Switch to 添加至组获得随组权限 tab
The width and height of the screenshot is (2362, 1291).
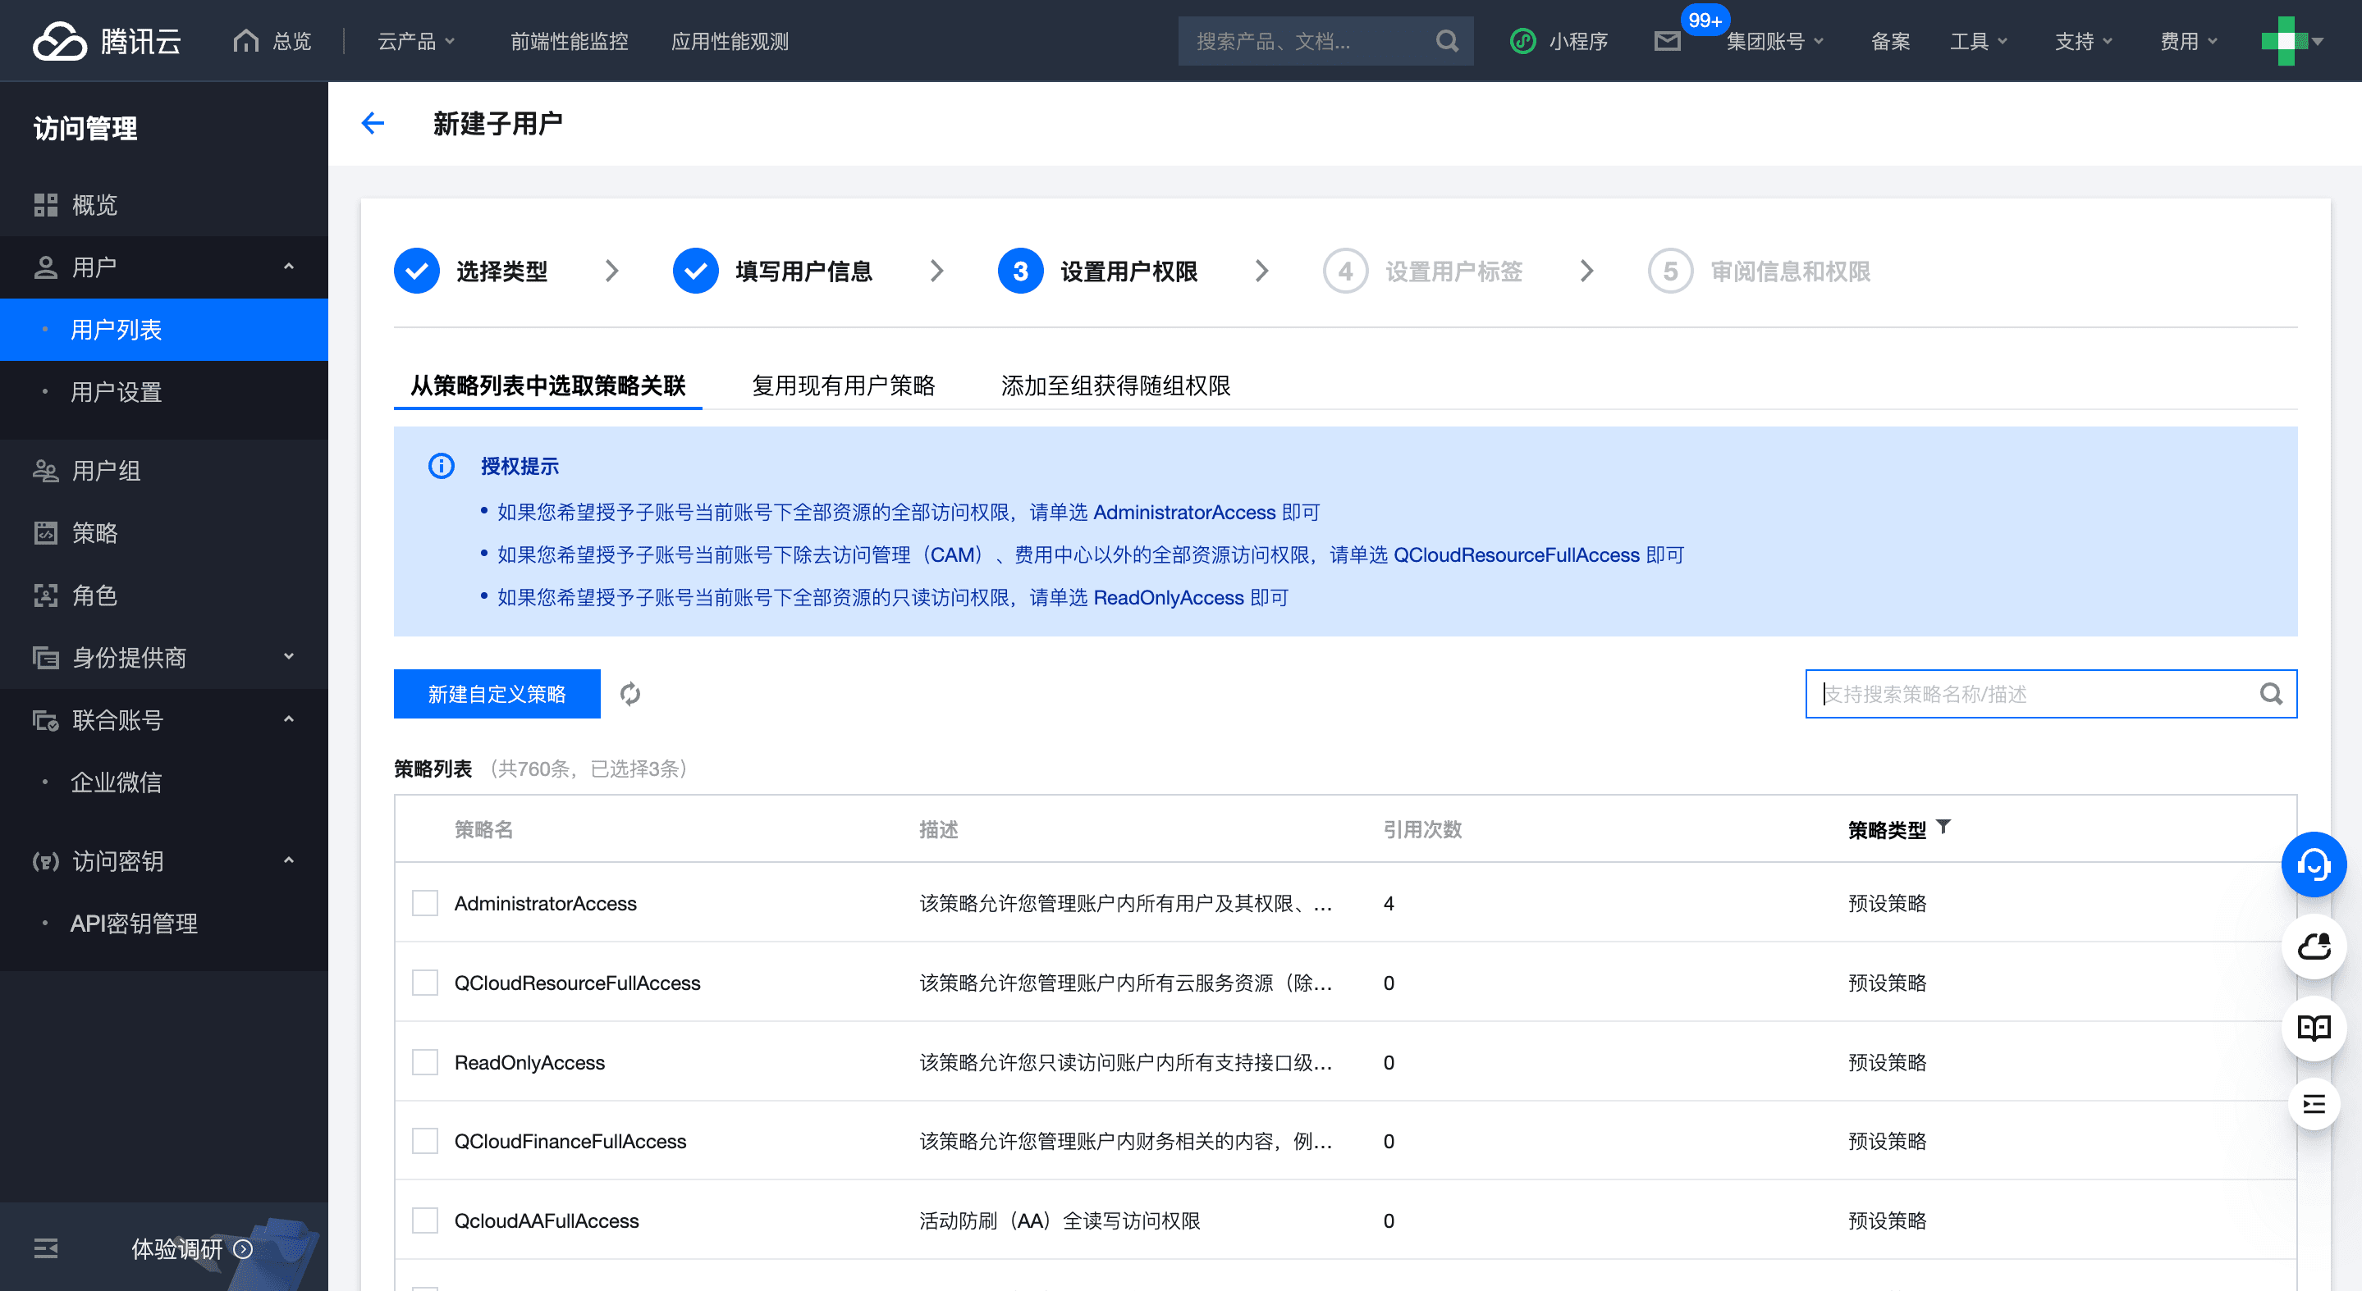pyautogui.click(x=1115, y=385)
